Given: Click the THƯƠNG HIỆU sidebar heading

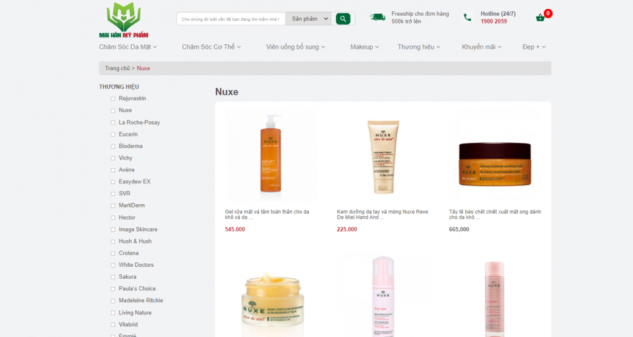Looking at the screenshot, I should pyautogui.click(x=119, y=87).
